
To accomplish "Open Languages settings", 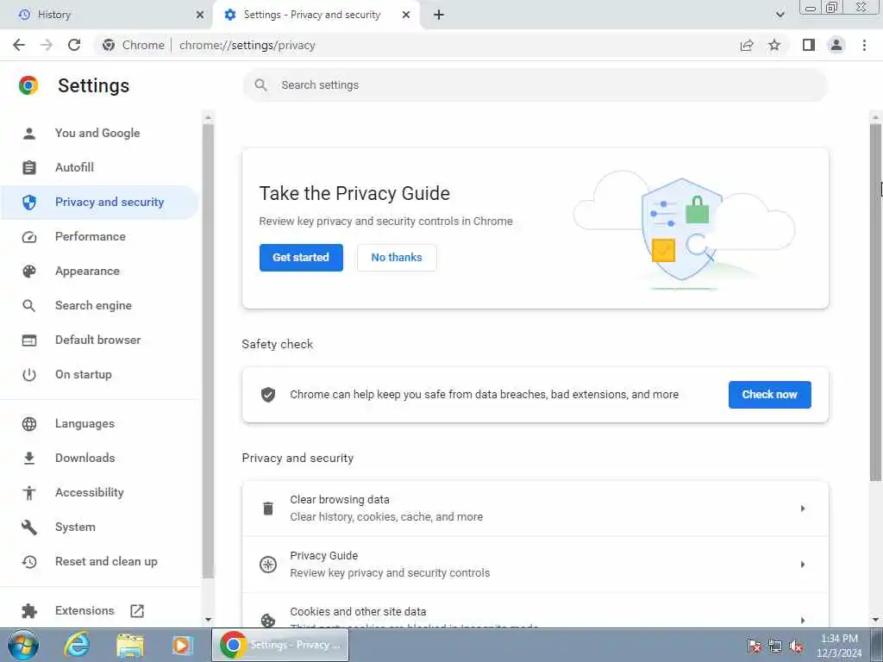I will [x=85, y=423].
